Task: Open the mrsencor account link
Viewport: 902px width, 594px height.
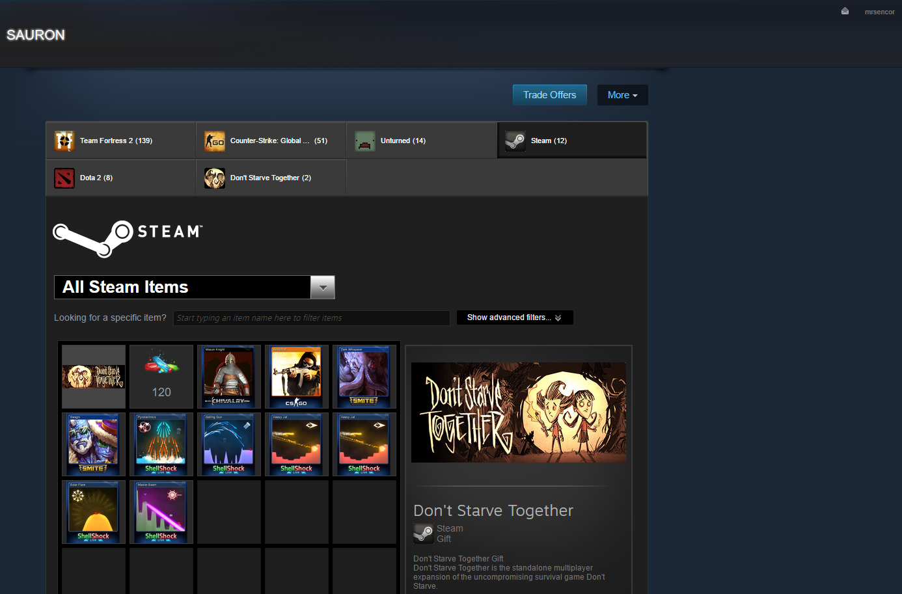Action: 879,12
